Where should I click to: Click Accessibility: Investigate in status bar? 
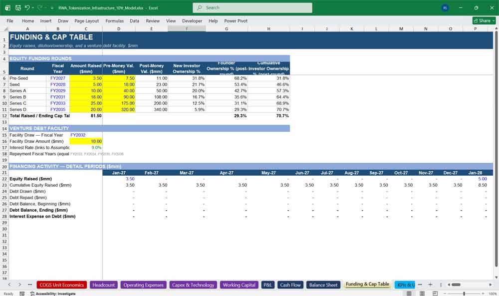[53, 294]
